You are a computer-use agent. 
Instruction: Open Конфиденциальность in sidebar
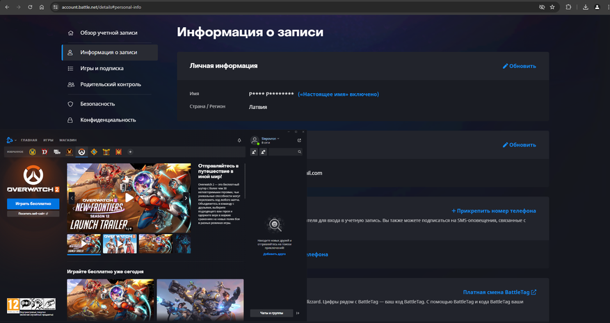pos(109,120)
